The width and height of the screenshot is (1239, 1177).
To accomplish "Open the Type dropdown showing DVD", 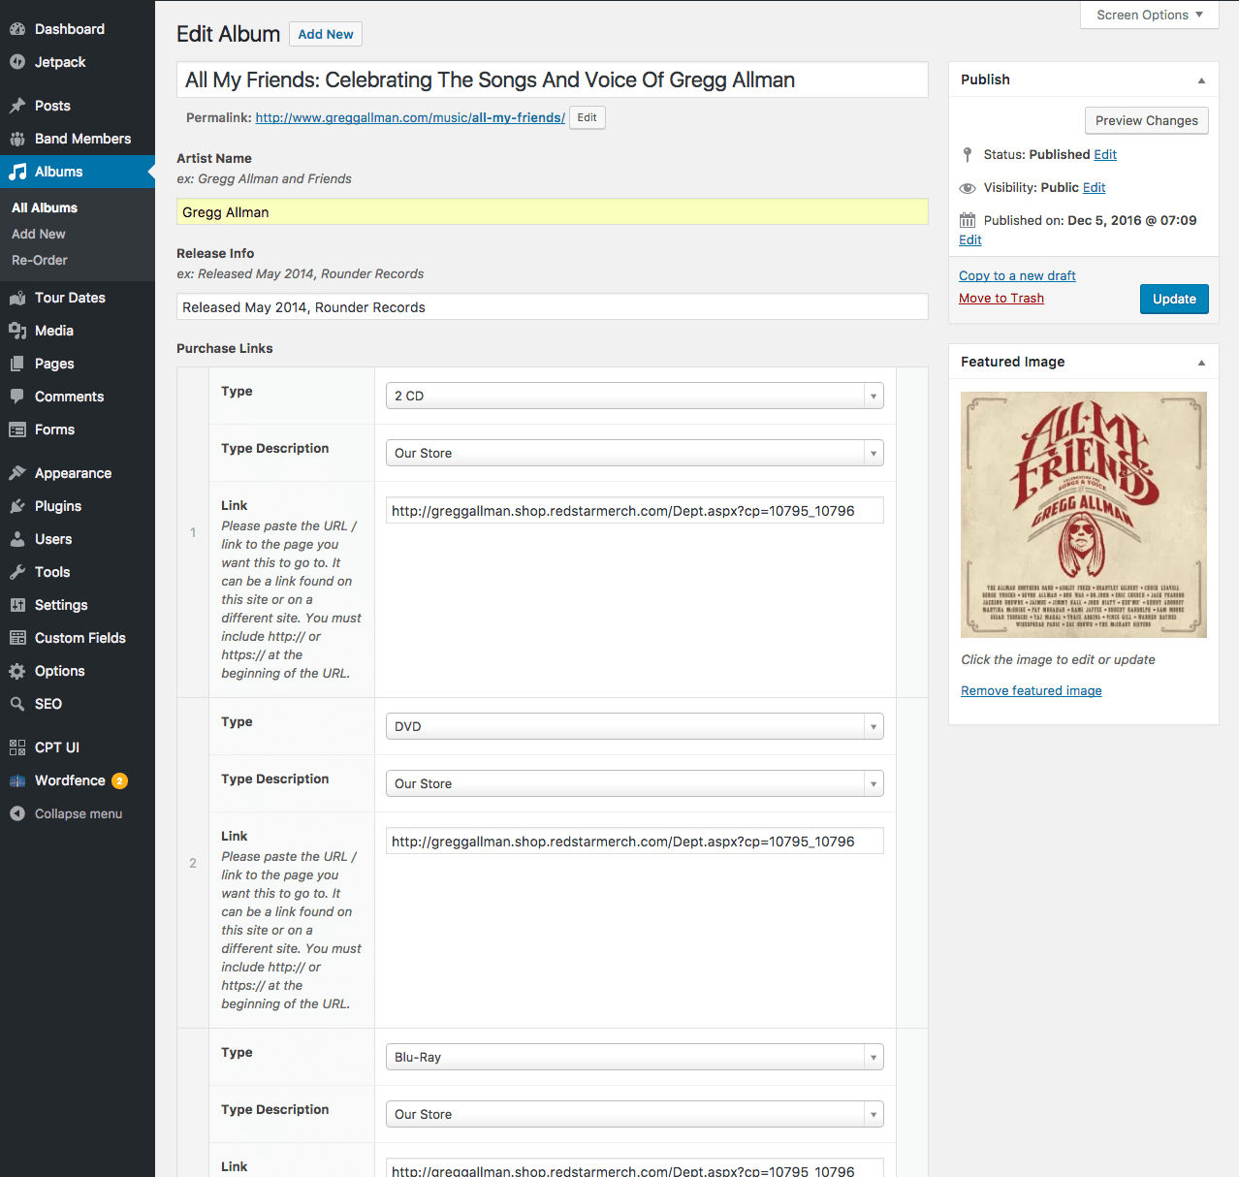I will click(635, 726).
